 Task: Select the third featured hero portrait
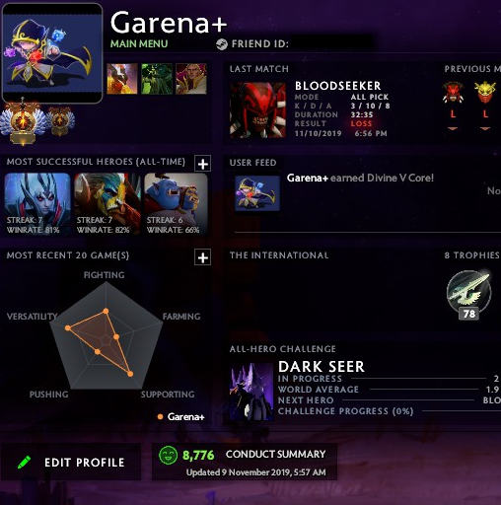point(191,79)
